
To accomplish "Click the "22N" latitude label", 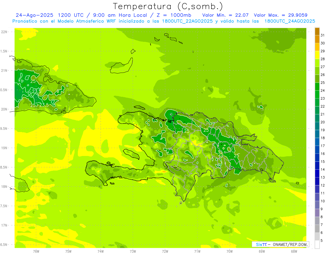I will [x=4, y=32].
